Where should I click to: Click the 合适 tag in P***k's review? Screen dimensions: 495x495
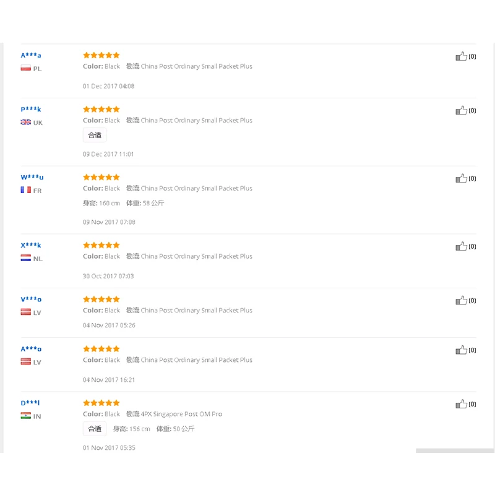click(95, 135)
